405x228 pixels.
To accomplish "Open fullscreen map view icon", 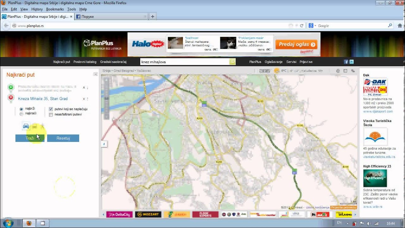I will point(346,71).
